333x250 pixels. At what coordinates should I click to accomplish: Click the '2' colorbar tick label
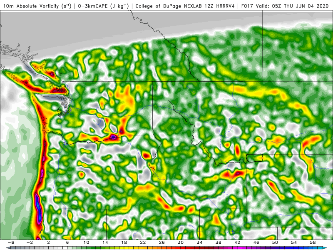(x=48, y=242)
